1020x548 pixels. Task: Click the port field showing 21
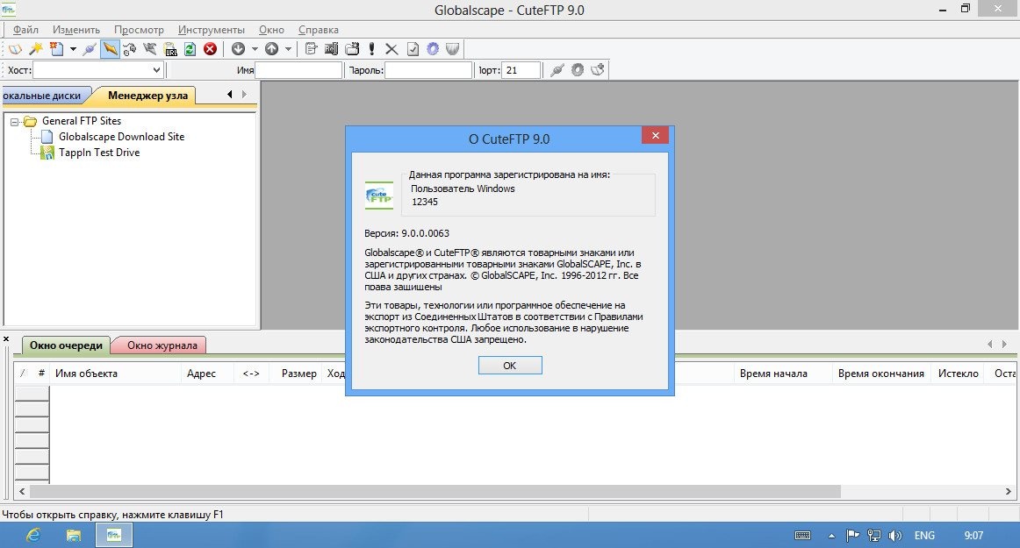pos(521,69)
